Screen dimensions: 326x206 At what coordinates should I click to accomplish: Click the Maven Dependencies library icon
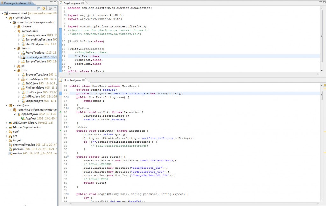(10, 127)
